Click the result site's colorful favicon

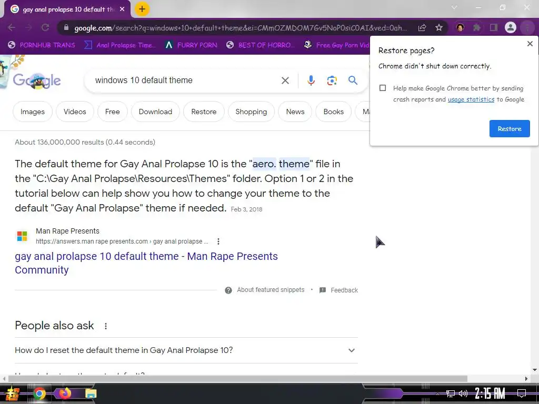tap(22, 236)
